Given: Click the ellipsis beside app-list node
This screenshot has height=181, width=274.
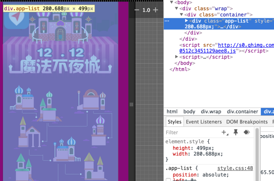Looking at the screenshot, I should (167, 21).
